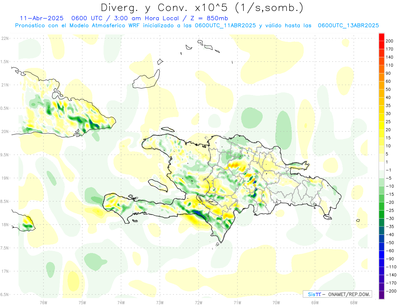This screenshot has height=307, width=397.
Task: Click the bright yellow segment between 15 and 20
Action: [x=381, y=134]
